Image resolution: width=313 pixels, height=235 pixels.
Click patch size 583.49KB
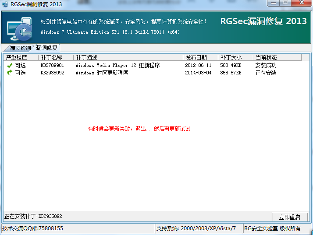[231, 65]
